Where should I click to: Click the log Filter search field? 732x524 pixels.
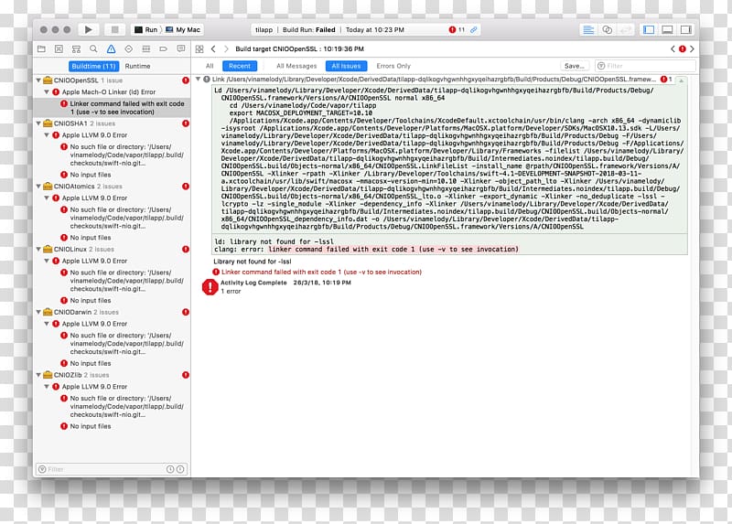(645, 66)
